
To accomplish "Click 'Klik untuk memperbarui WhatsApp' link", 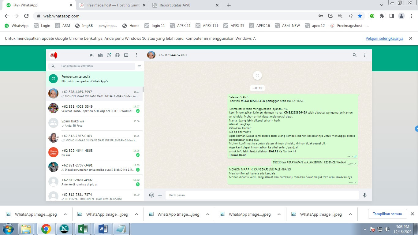I will point(84,81).
